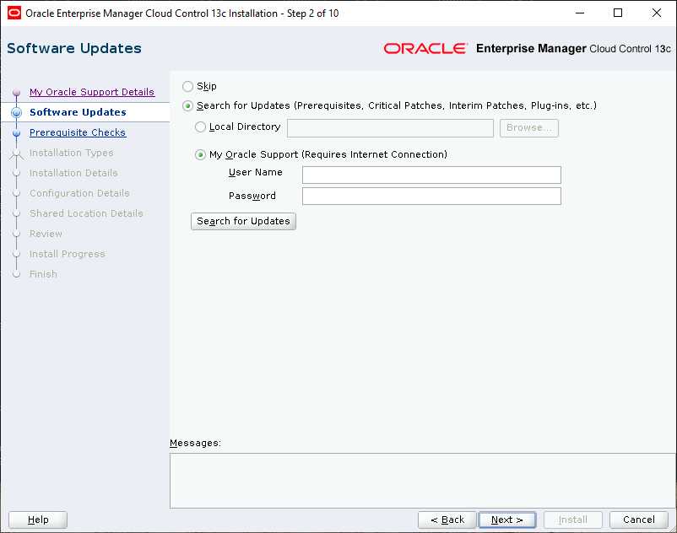Click the Oracle installer icon in title bar
677x533 pixels.
pyautogui.click(x=14, y=13)
